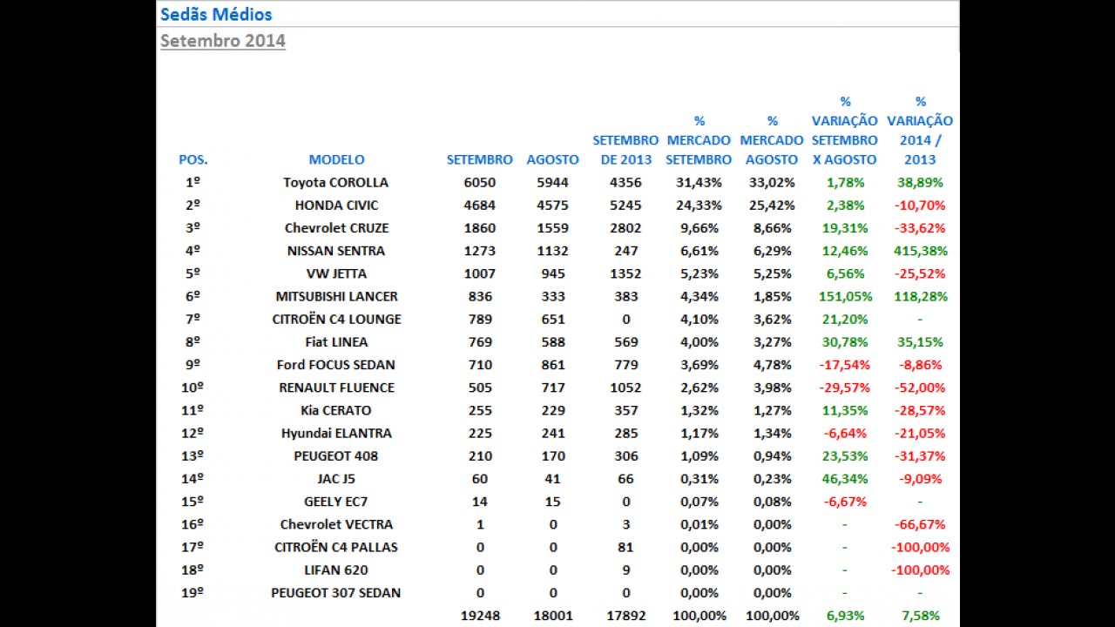Click the total monthly variation 6,93%

click(845, 615)
